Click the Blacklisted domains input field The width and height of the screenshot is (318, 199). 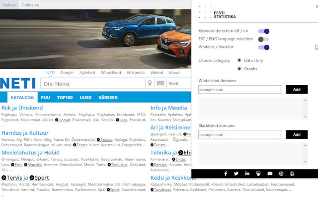click(240, 135)
